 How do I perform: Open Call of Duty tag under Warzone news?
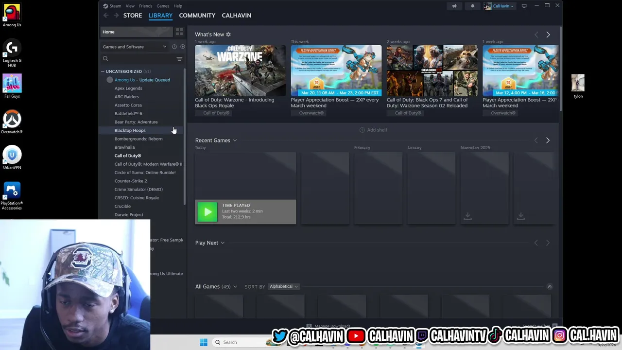point(216,113)
